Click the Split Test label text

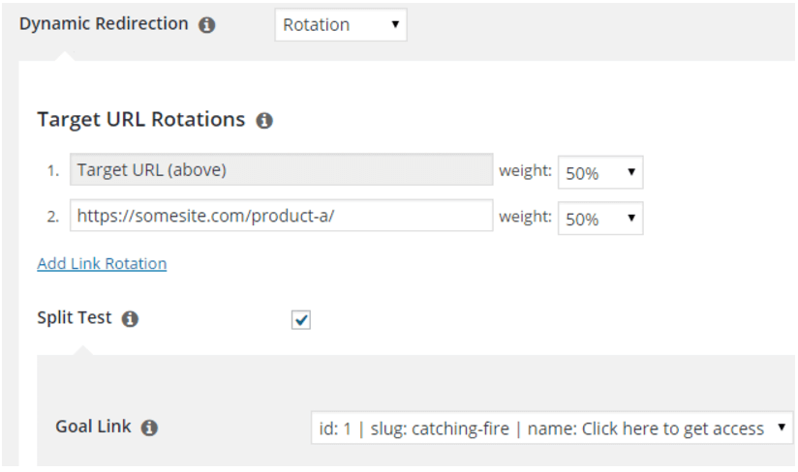pos(75,317)
